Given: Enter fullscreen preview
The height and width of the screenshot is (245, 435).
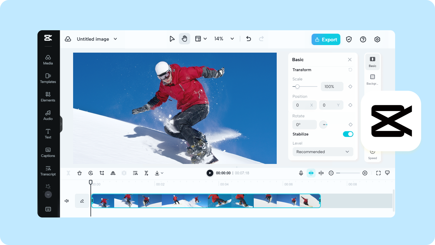Looking at the screenshot, I should click(378, 173).
